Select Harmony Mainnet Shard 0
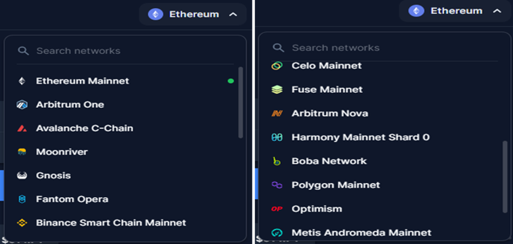The image size is (513, 244). (360, 137)
